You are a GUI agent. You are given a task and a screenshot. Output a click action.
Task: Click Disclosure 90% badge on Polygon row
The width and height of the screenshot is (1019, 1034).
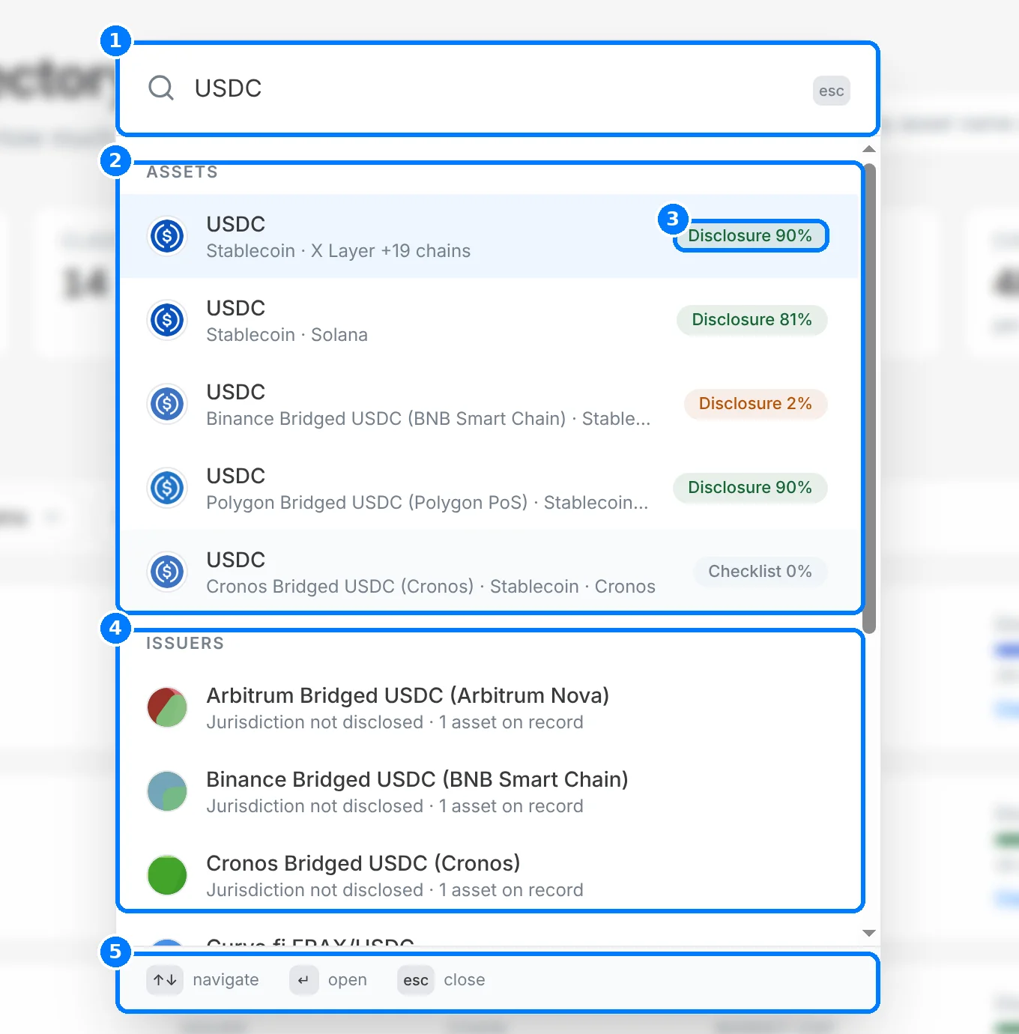pos(750,488)
